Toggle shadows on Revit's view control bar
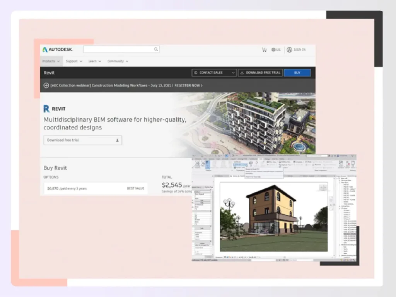The image size is (396, 297). [232, 257]
